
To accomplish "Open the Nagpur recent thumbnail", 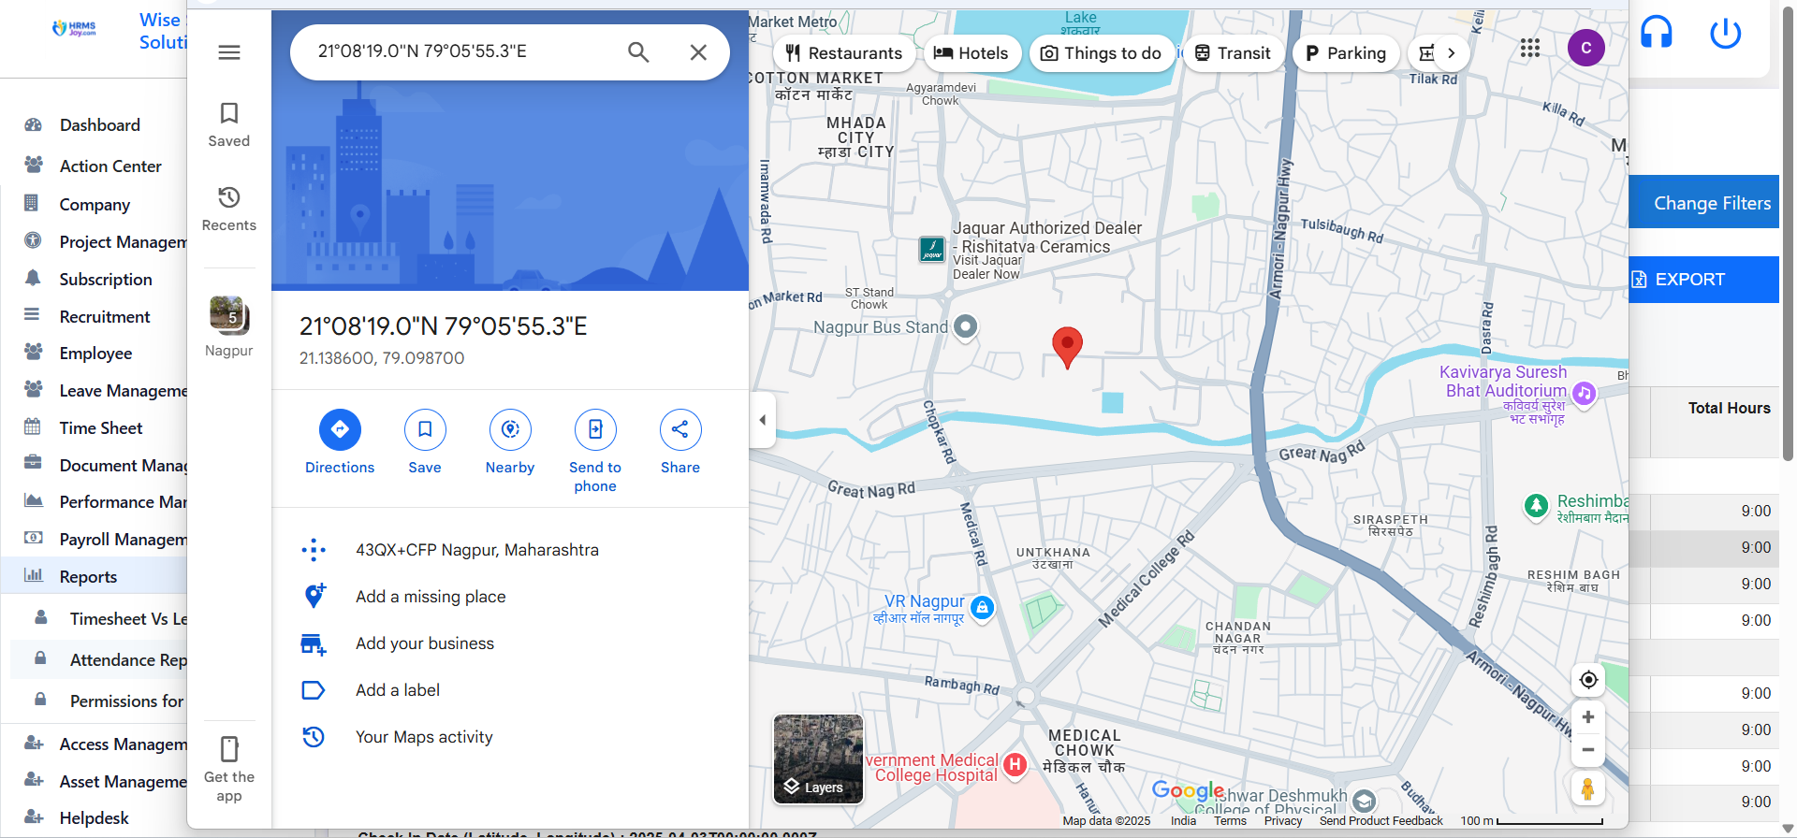I will 229,326.
